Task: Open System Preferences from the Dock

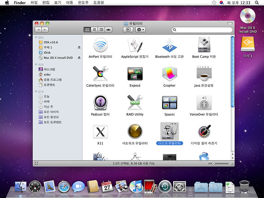Action: pos(179,187)
